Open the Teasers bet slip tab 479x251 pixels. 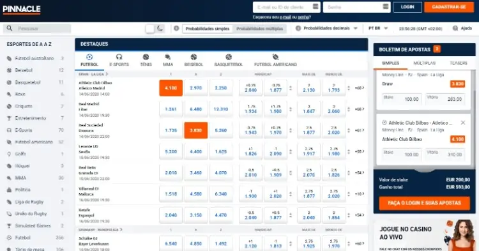[x=458, y=63]
